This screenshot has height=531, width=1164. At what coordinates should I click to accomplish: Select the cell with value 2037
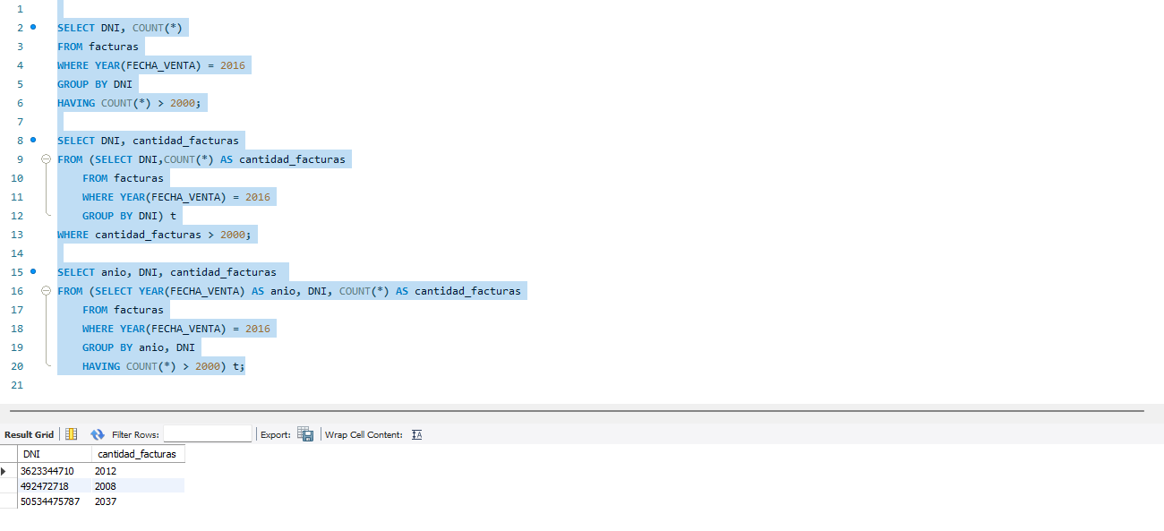click(x=138, y=501)
